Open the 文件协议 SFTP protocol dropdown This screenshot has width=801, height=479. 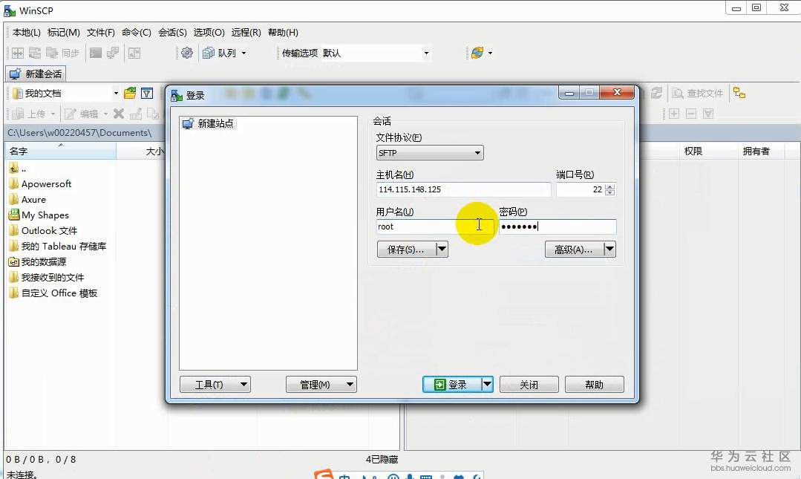point(430,153)
